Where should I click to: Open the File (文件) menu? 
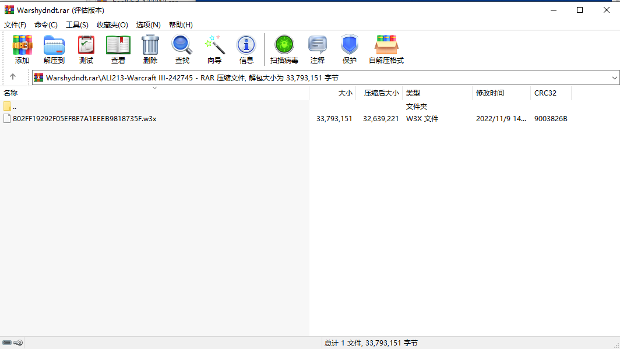click(15, 25)
